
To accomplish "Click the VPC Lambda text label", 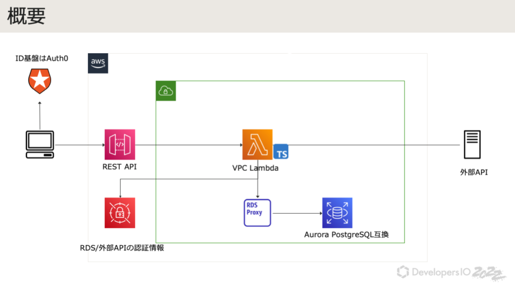I will tap(255, 168).
